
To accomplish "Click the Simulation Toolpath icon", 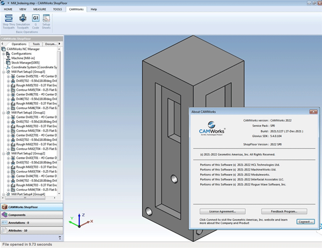I will 23,18.
